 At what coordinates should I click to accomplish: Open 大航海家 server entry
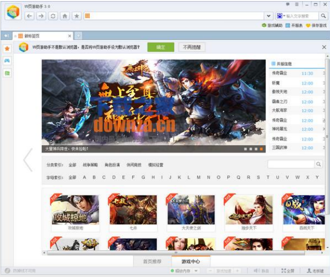click(x=297, y=111)
